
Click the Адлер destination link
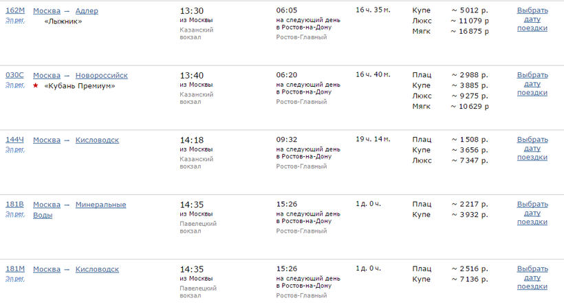(87, 11)
